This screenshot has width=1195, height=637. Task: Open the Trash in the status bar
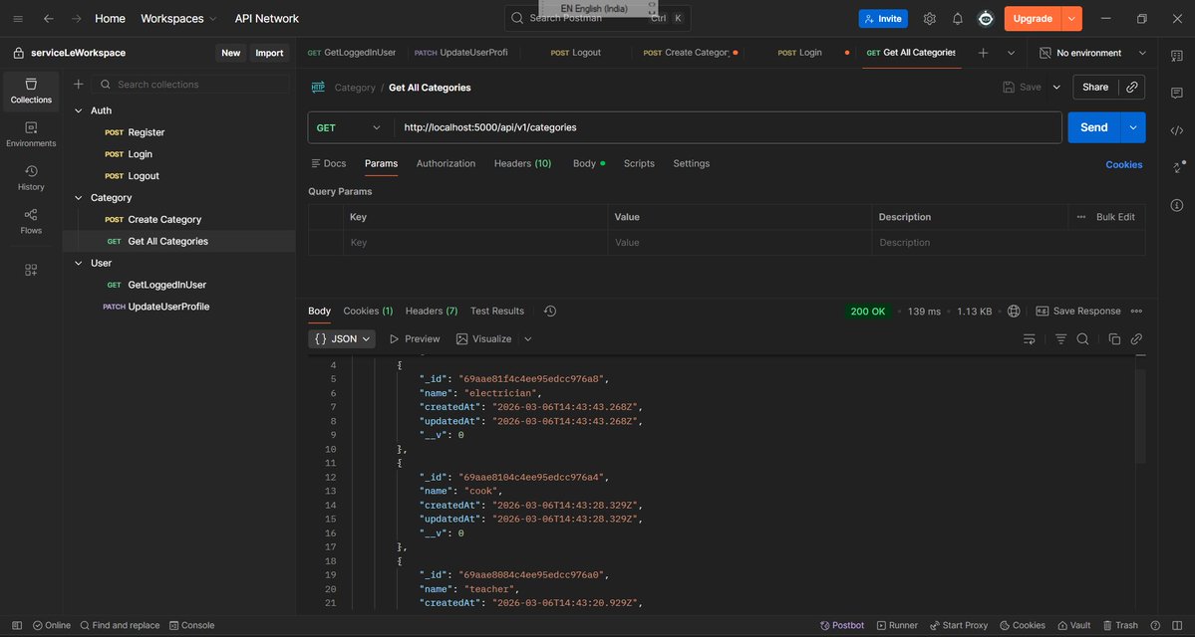click(1120, 626)
